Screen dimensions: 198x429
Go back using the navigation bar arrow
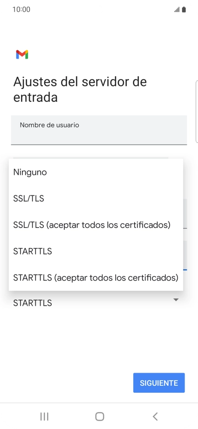[155, 416]
